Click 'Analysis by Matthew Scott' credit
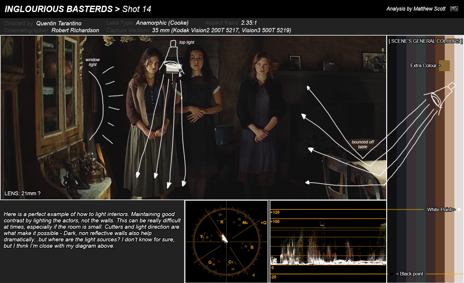 (416, 9)
